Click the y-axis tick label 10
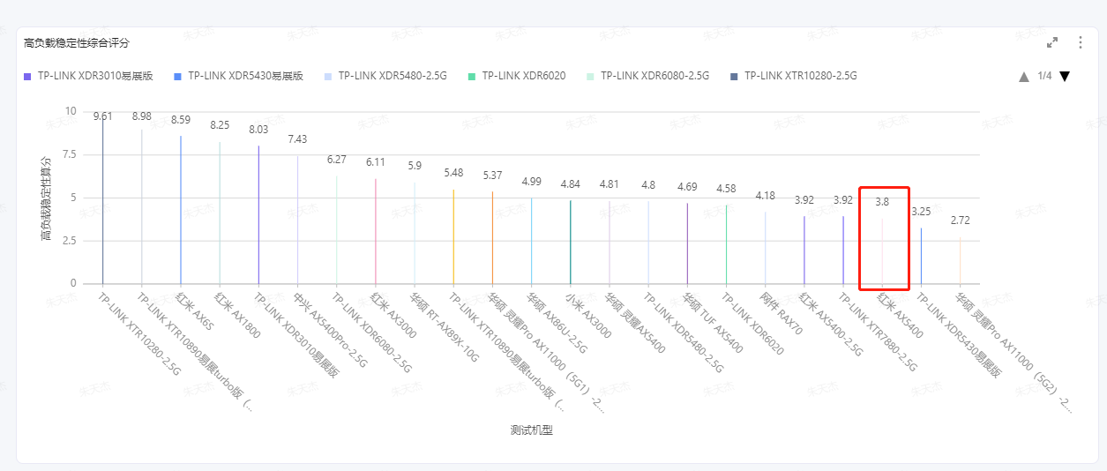 pos(71,111)
